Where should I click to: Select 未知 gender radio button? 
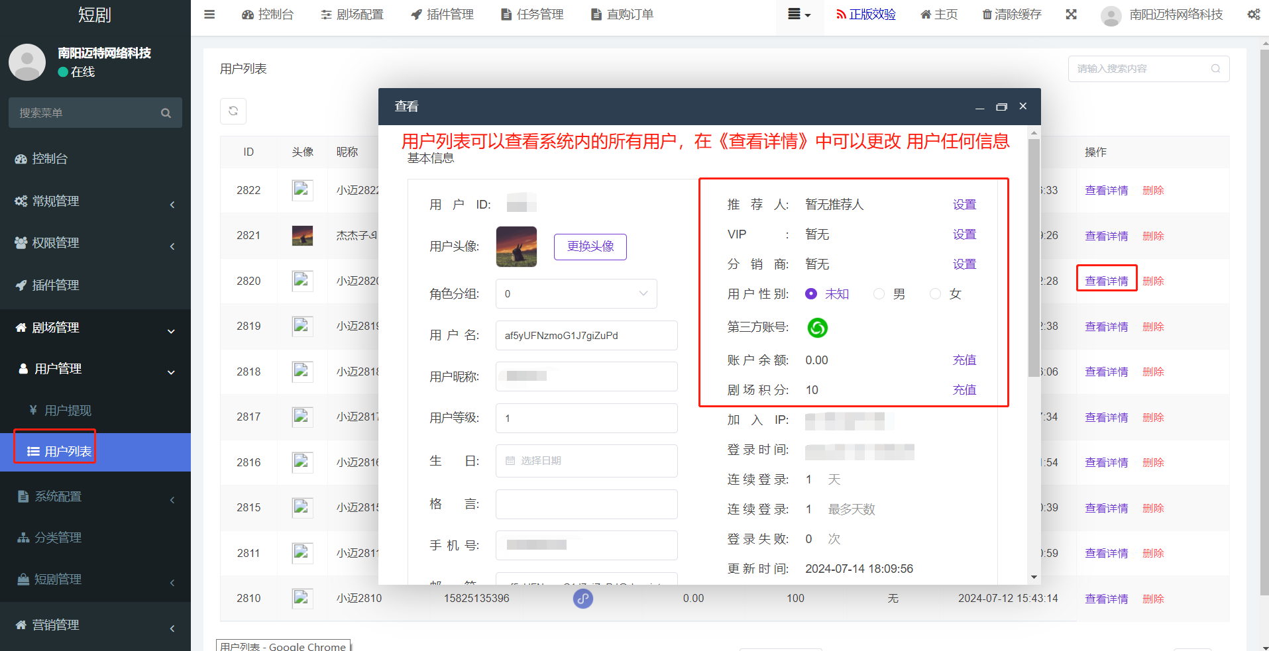click(x=810, y=294)
